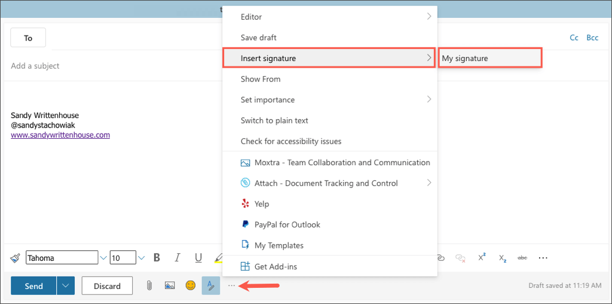Click the insert picture icon
The height and width of the screenshot is (304, 612).
(x=170, y=286)
